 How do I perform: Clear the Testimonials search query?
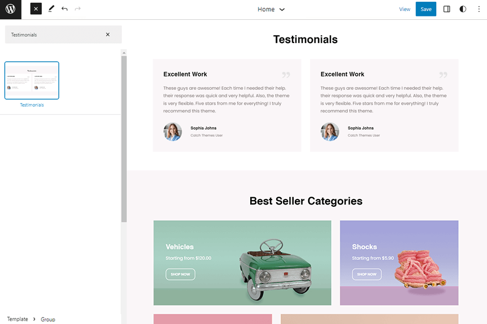[108, 34]
